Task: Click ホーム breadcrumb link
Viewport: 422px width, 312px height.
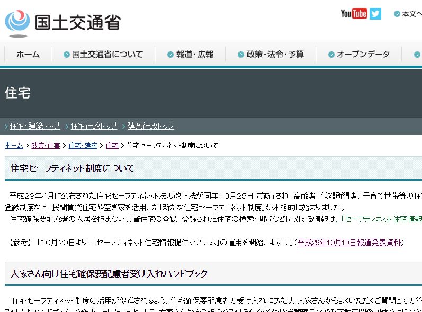Action: pyautogui.click(x=14, y=145)
